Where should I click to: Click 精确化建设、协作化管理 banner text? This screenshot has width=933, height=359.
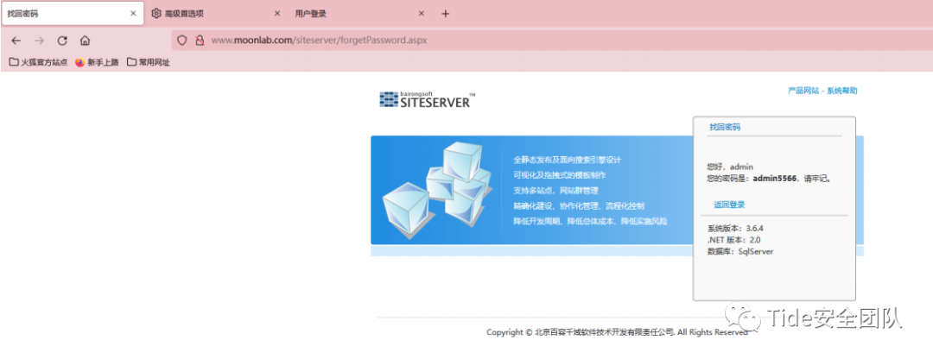tap(579, 206)
